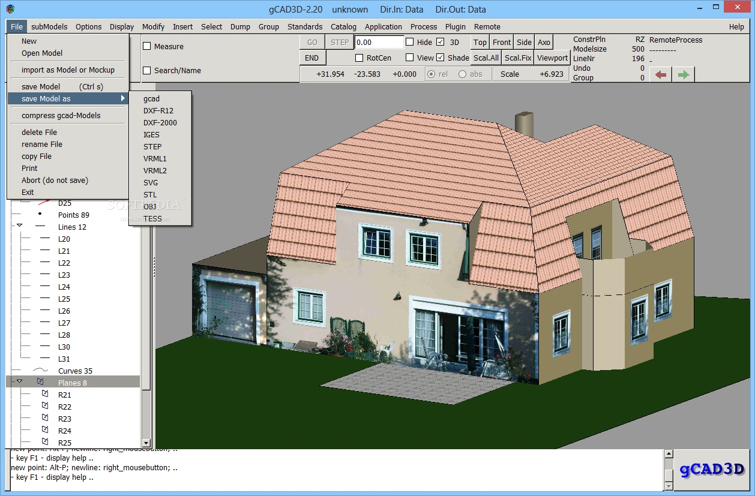Enable the Search/Name checkbox
Viewport: 755px width, 496px height.
(x=147, y=70)
